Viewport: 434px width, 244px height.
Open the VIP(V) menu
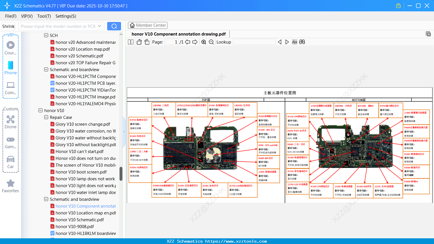pos(27,16)
